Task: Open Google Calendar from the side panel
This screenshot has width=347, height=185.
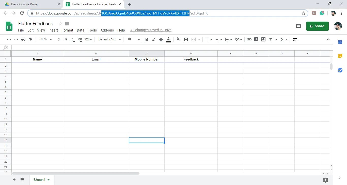Action: [340, 42]
